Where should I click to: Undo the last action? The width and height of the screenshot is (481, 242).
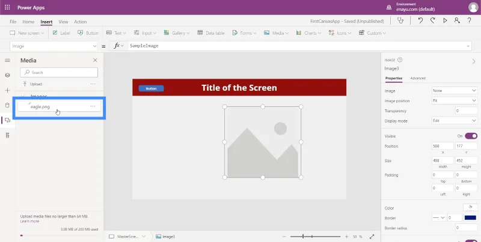[420, 21]
